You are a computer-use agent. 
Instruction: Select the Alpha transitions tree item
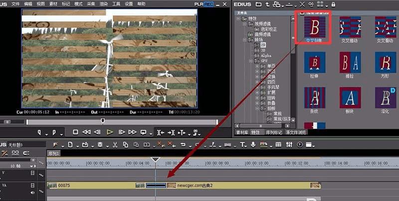click(266, 56)
